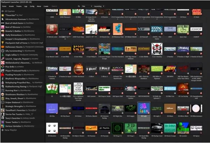Select the 31 playing cards game thumbnail

pyautogui.click(x=52, y=89)
